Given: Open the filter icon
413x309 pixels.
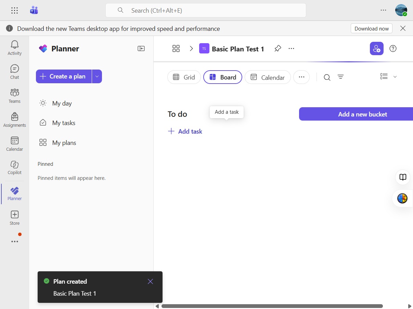Looking at the screenshot, I should [x=340, y=77].
